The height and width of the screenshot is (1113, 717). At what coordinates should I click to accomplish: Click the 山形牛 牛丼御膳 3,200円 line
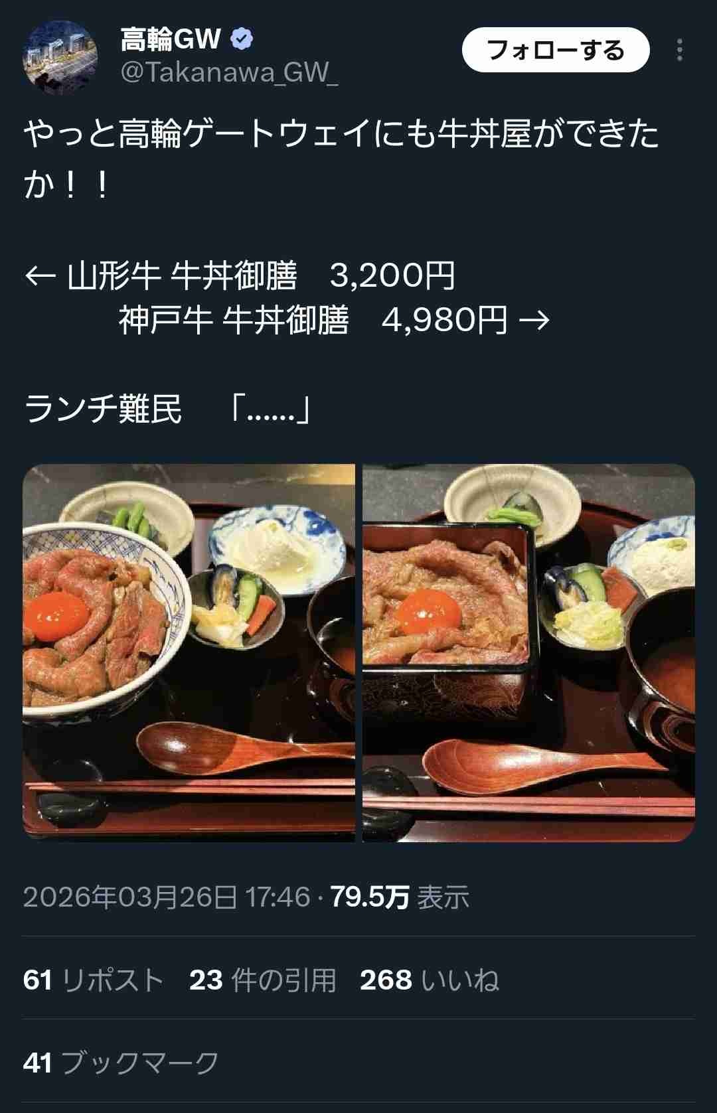(240, 275)
